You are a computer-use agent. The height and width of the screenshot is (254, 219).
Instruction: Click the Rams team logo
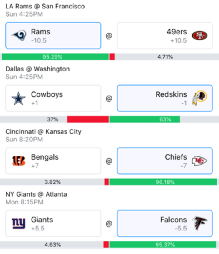pos(19,35)
